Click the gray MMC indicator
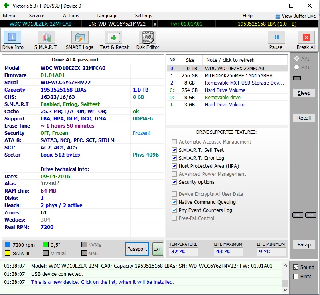The width and height of the screenshot is (320, 295). click(84, 253)
